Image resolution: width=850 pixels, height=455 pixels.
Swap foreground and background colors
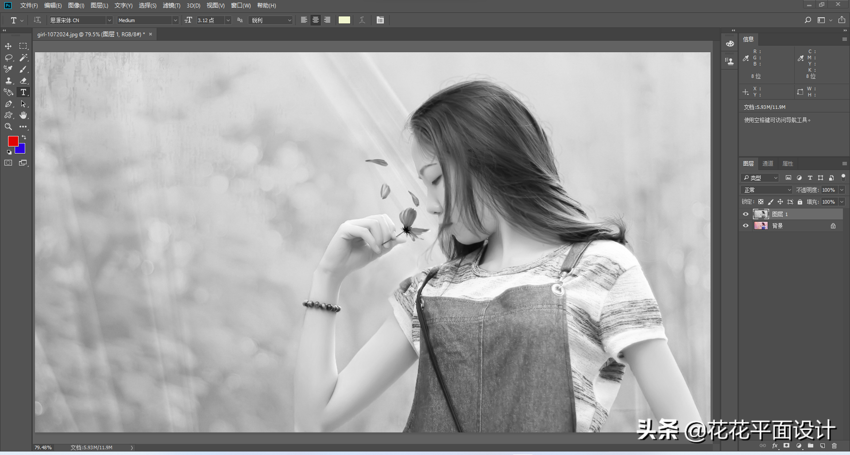[24, 138]
